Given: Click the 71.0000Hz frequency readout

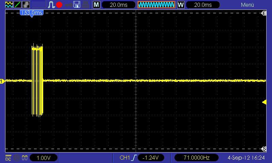Looking at the screenshot, I should click(x=197, y=158).
